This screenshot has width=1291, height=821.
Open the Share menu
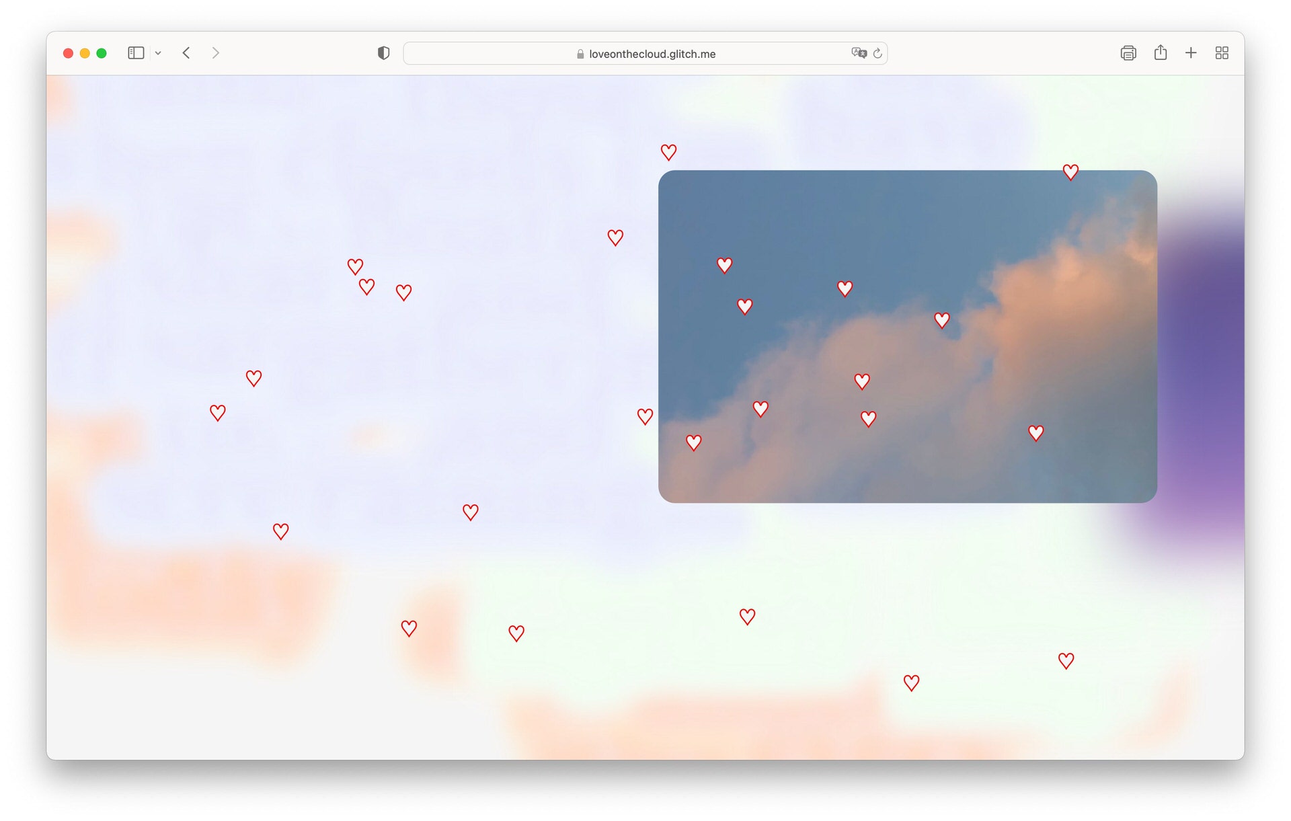click(x=1160, y=53)
